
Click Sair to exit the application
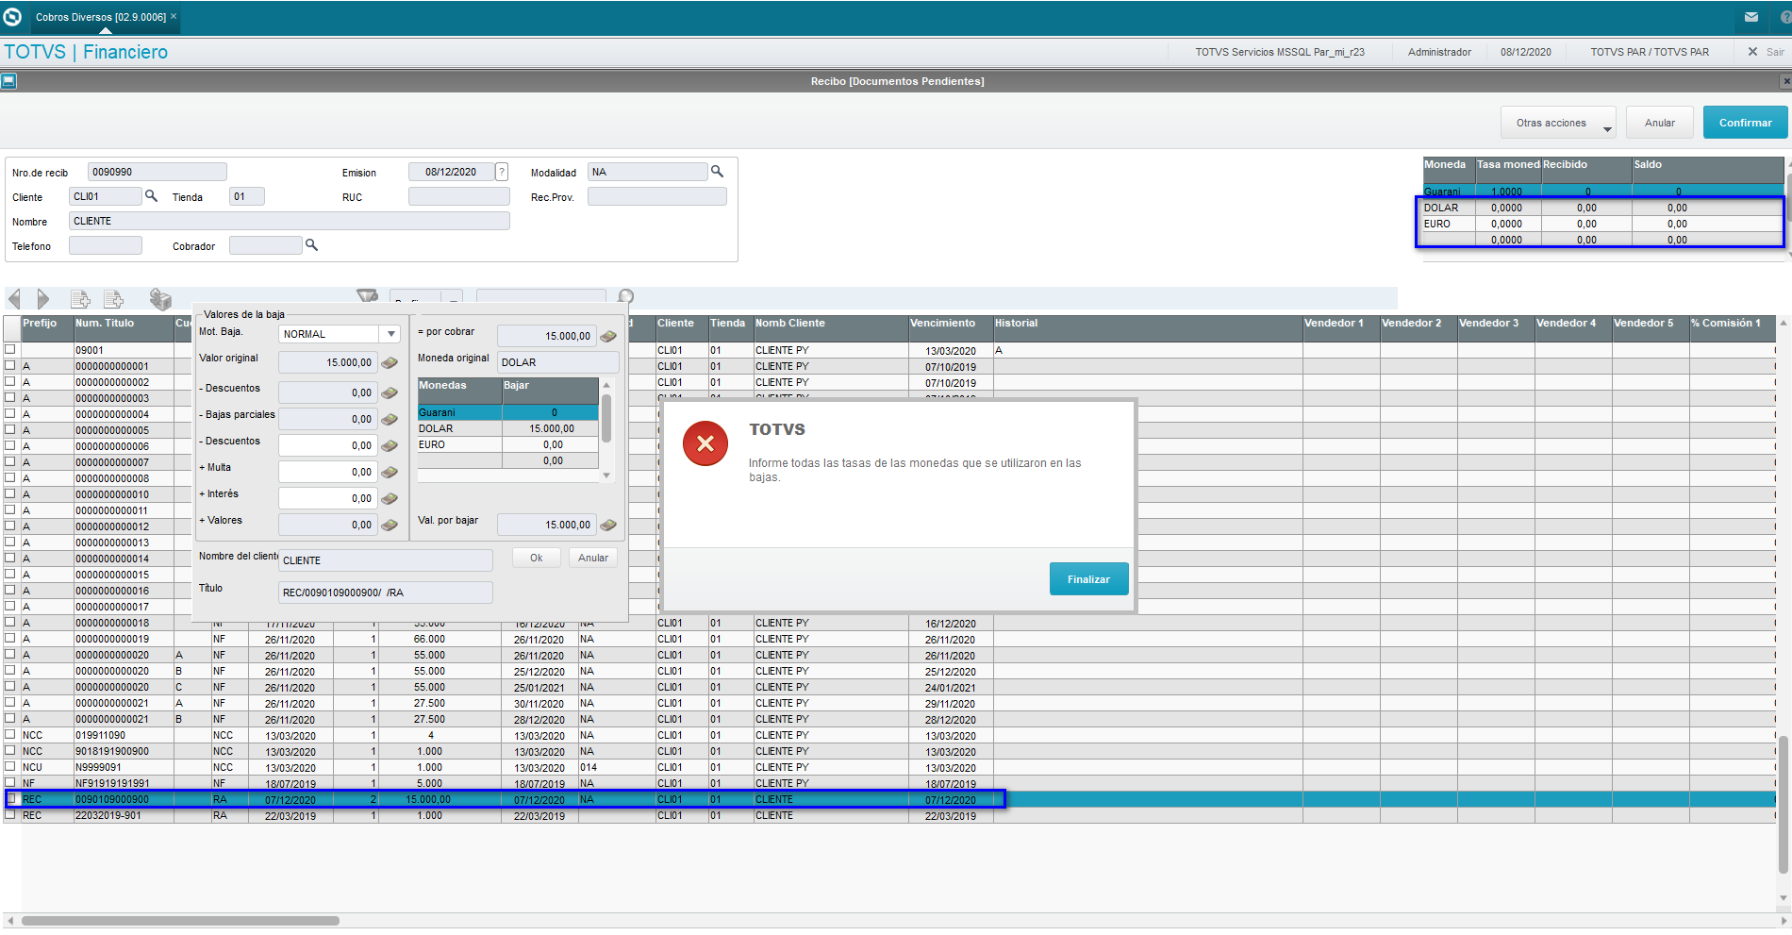tap(1767, 52)
